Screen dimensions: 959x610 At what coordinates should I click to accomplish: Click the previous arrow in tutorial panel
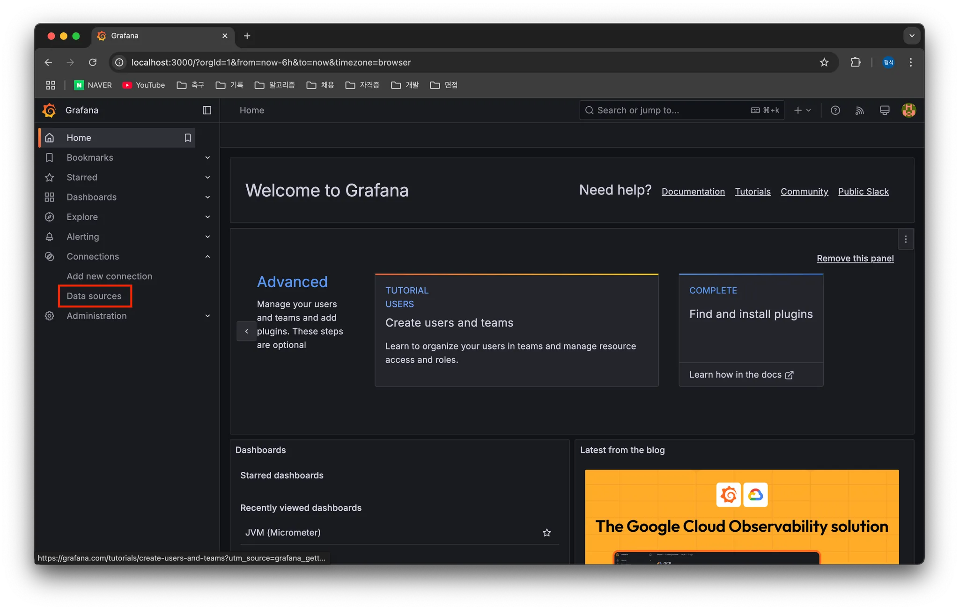click(247, 331)
